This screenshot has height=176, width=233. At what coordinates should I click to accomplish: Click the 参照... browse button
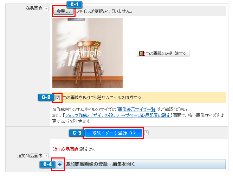point(64,11)
